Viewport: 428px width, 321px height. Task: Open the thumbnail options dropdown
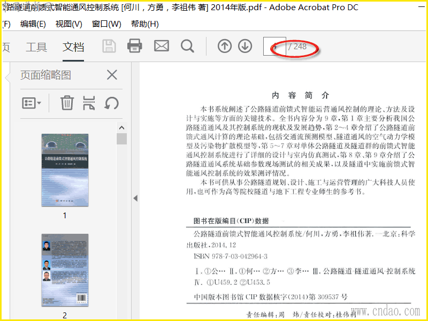pos(32,103)
